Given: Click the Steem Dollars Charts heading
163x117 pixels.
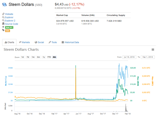Looking at the screenshot, I should [21, 49].
